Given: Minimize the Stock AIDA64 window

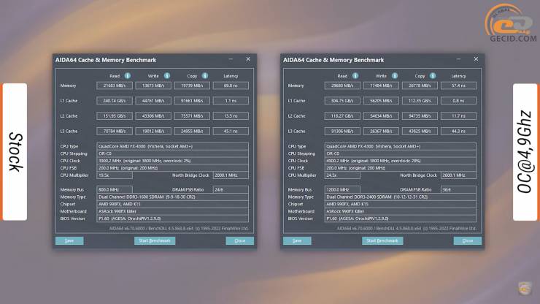Looking at the screenshot, I should (231, 59).
